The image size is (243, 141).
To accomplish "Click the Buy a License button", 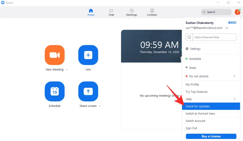I will pos(211,136).
